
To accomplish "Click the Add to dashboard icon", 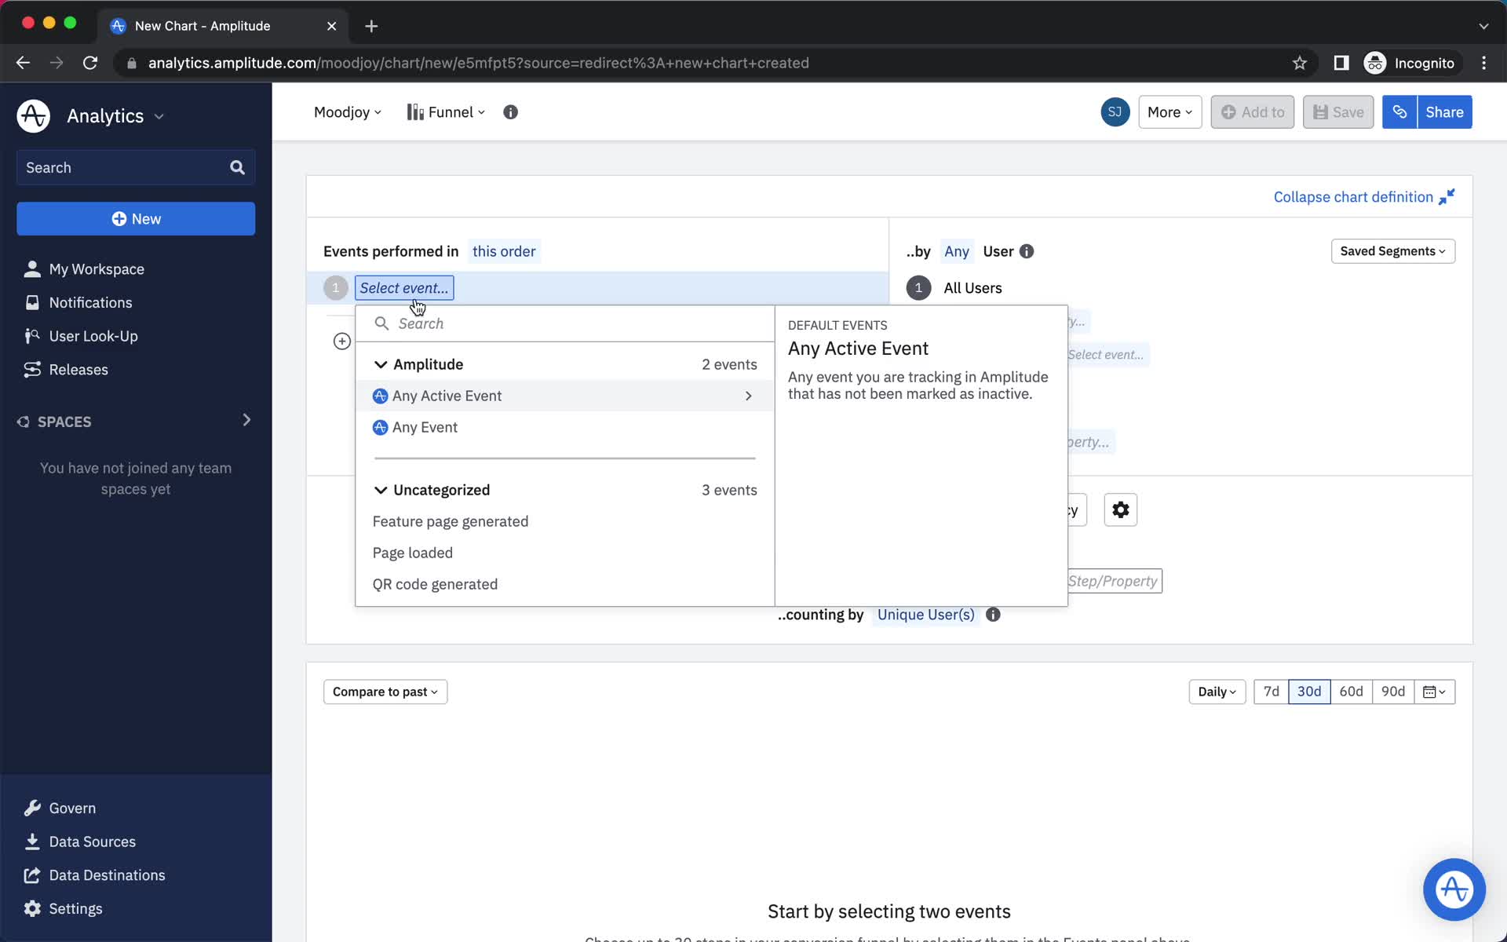I will coord(1251,111).
